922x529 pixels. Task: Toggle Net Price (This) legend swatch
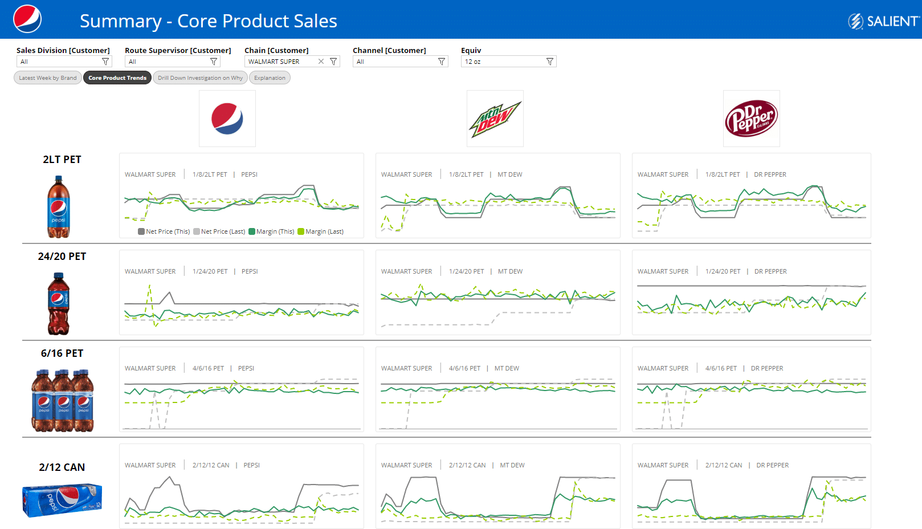[x=141, y=231]
